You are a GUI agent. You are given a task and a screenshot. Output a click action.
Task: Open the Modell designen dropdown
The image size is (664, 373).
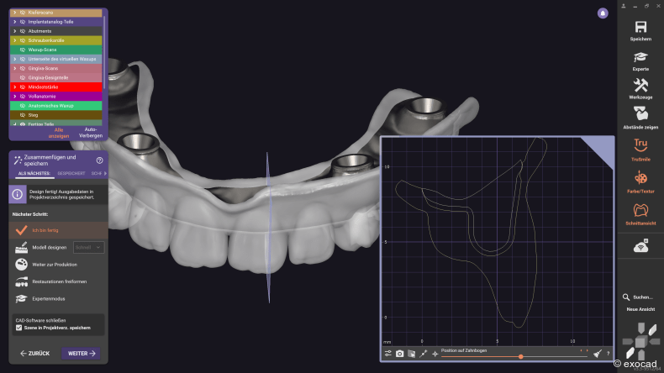(x=89, y=247)
